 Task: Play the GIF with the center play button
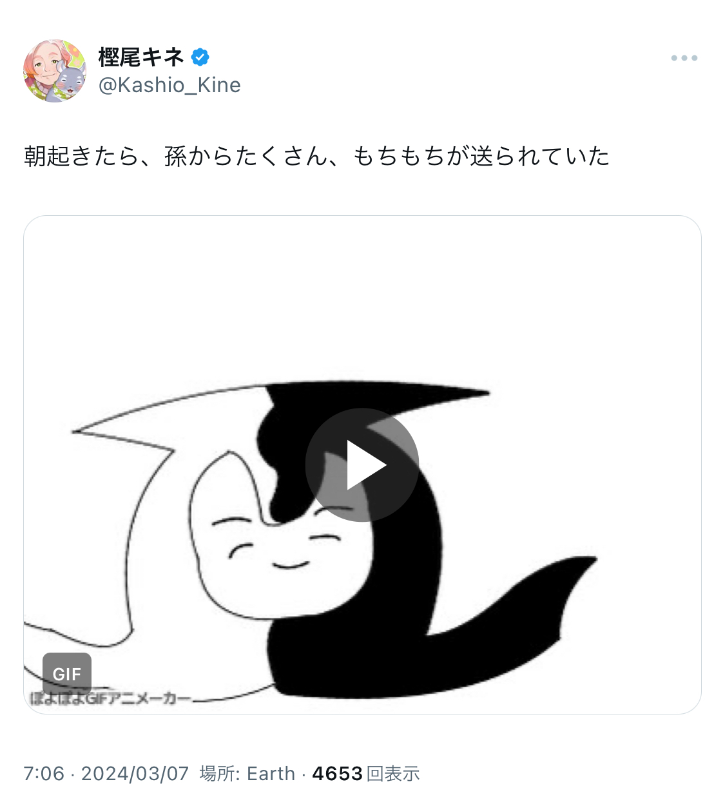[362, 465]
